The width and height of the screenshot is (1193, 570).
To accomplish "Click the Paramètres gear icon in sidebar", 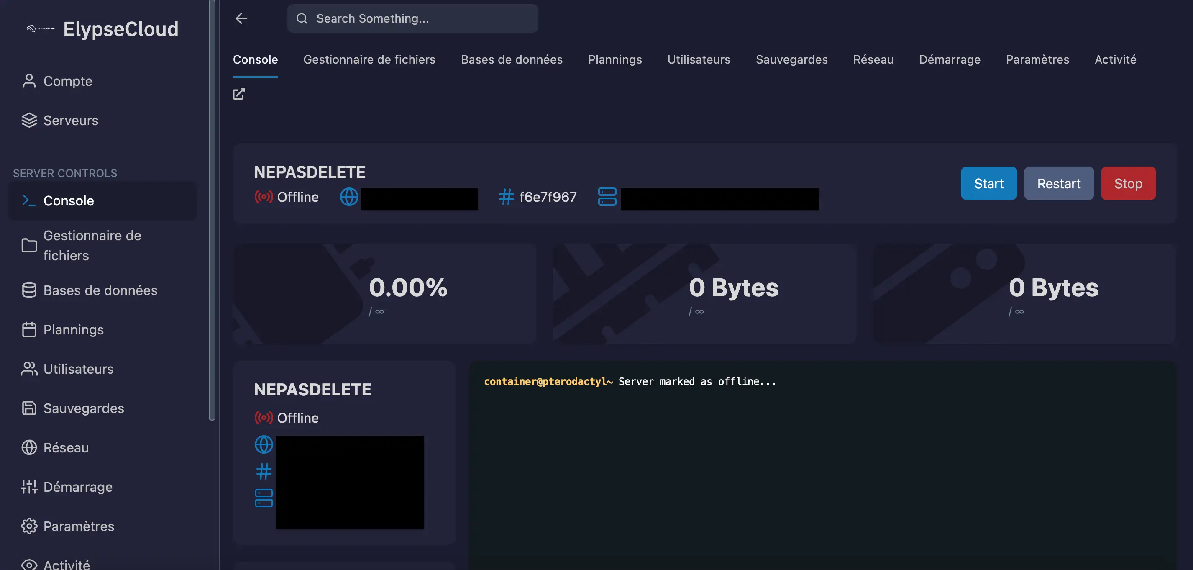I will (29, 526).
